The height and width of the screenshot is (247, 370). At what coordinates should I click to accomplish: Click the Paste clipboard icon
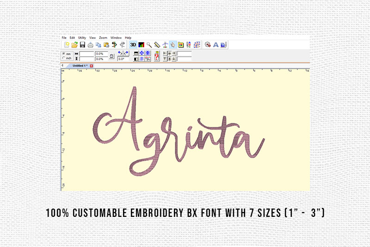pyautogui.click(x=106, y=44)
